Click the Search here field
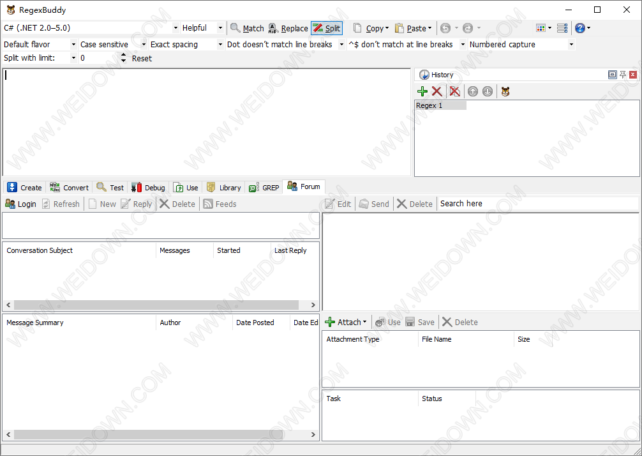 537,204
